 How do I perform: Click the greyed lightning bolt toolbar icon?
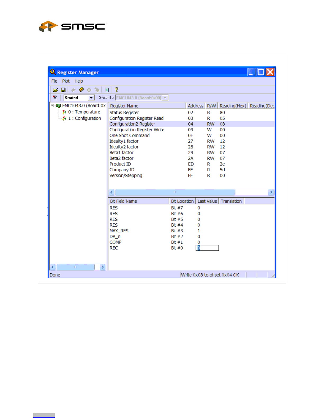[73, 90]
